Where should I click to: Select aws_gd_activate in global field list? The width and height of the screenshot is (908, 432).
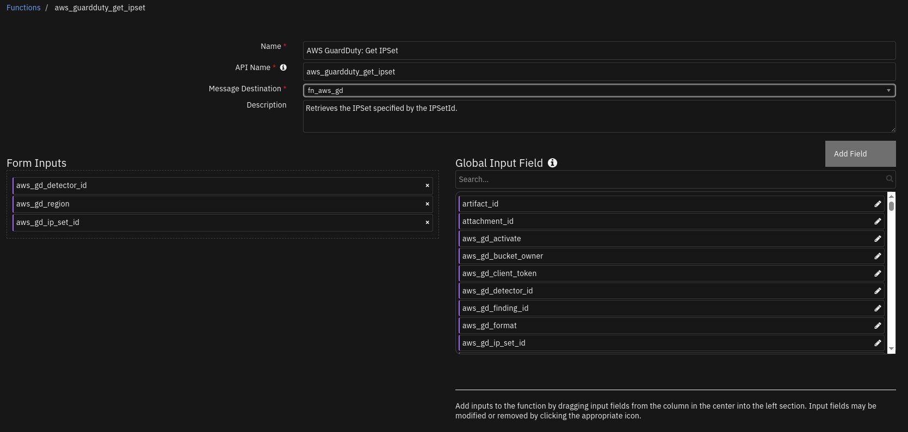pyautogui.click(x=671, y=239)
